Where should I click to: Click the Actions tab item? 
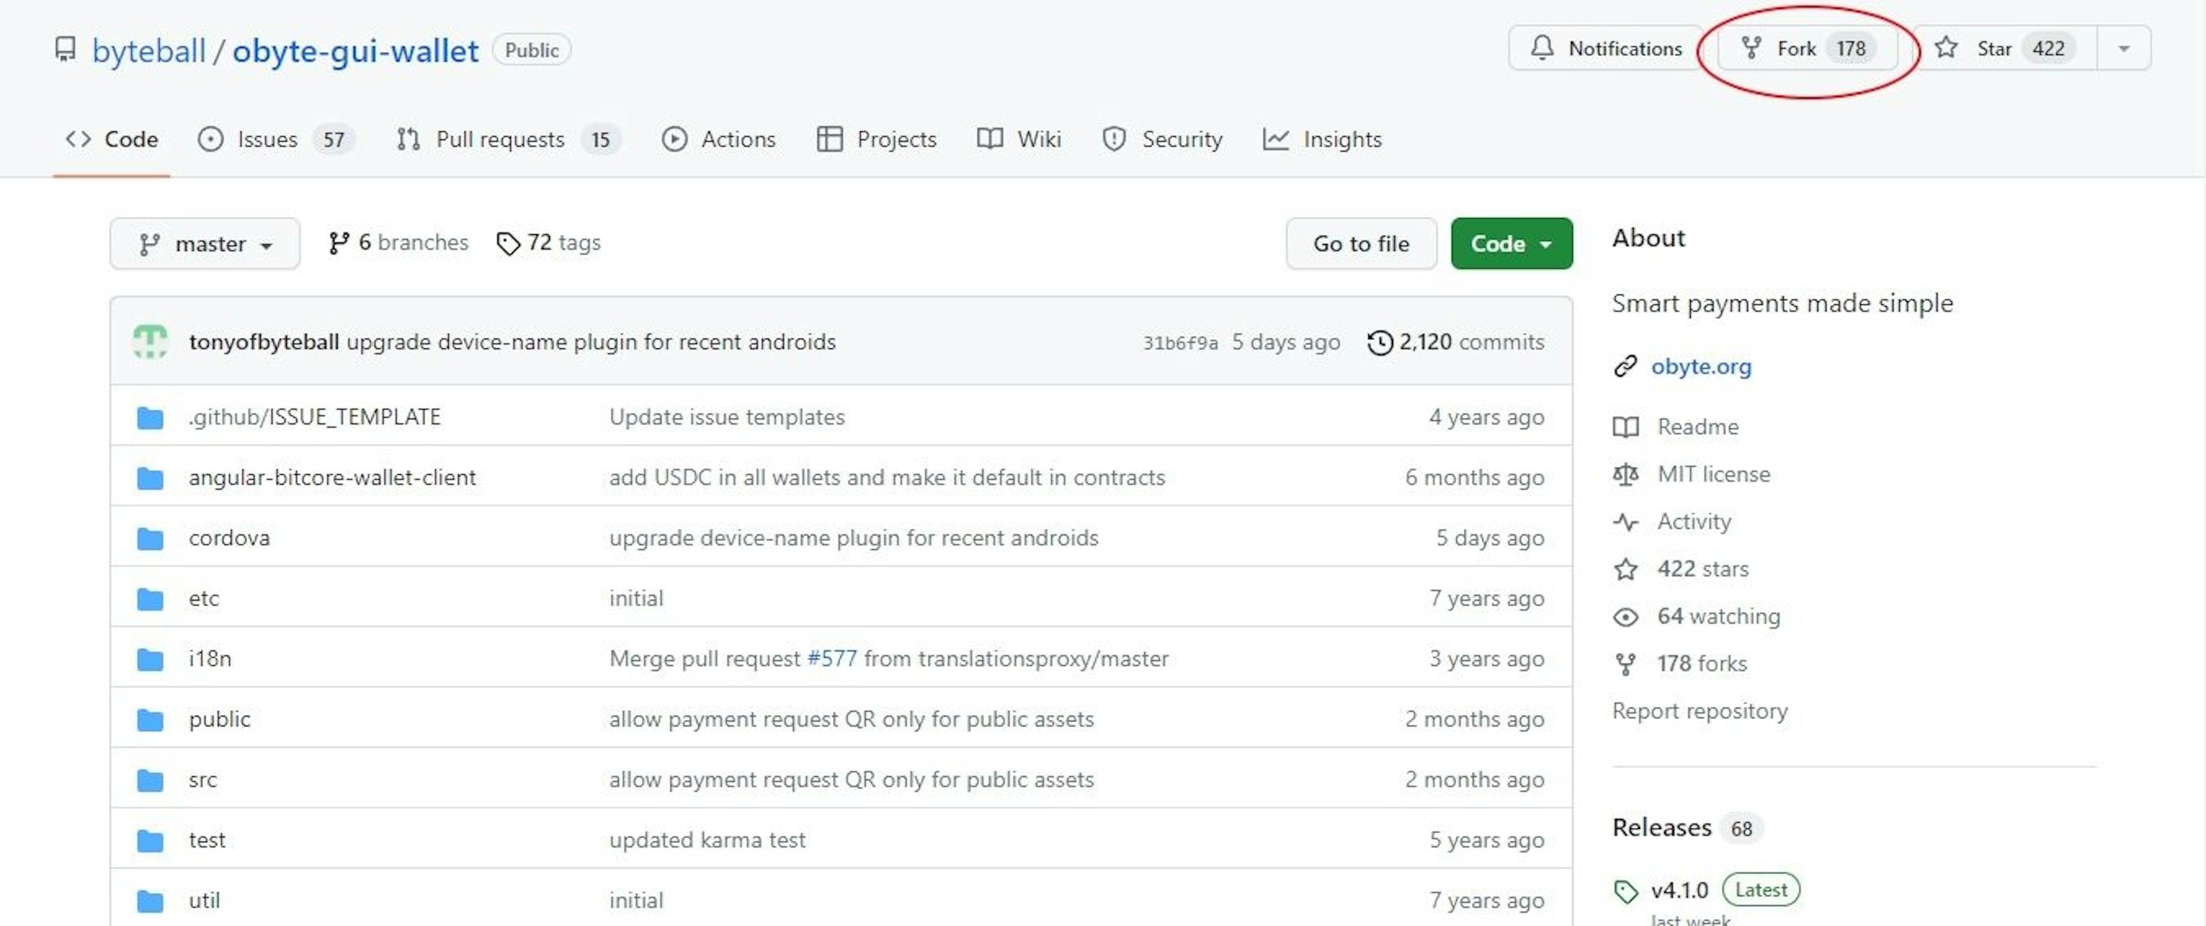(x=719, y=139)
